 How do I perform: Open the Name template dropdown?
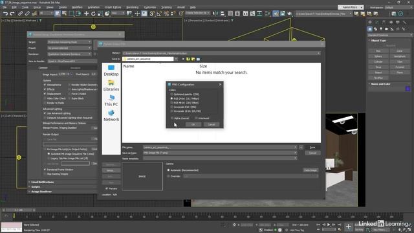coord(295,158)
